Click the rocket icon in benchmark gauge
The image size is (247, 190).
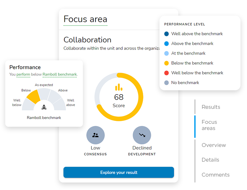point(44,107)
